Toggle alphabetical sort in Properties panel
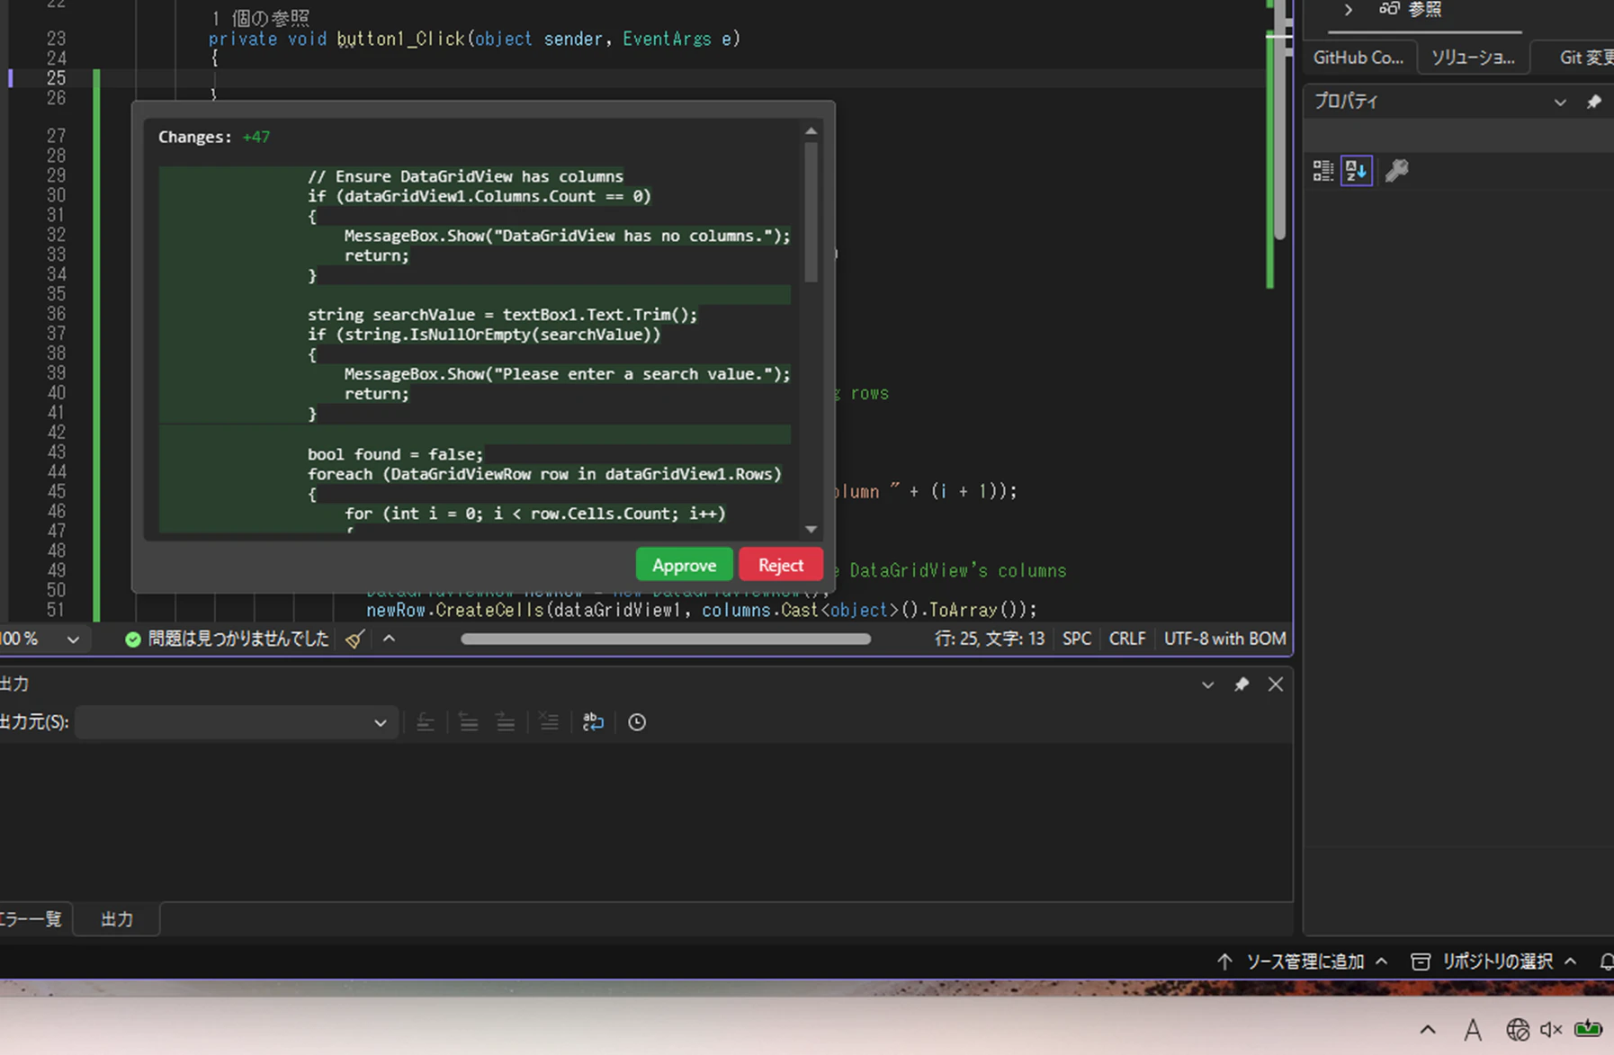 click(x=1357, y=170)
